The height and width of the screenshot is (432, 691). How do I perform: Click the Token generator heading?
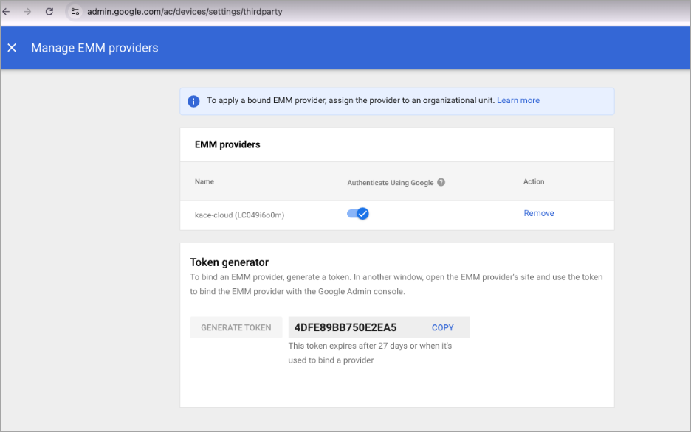click(229, 262)
